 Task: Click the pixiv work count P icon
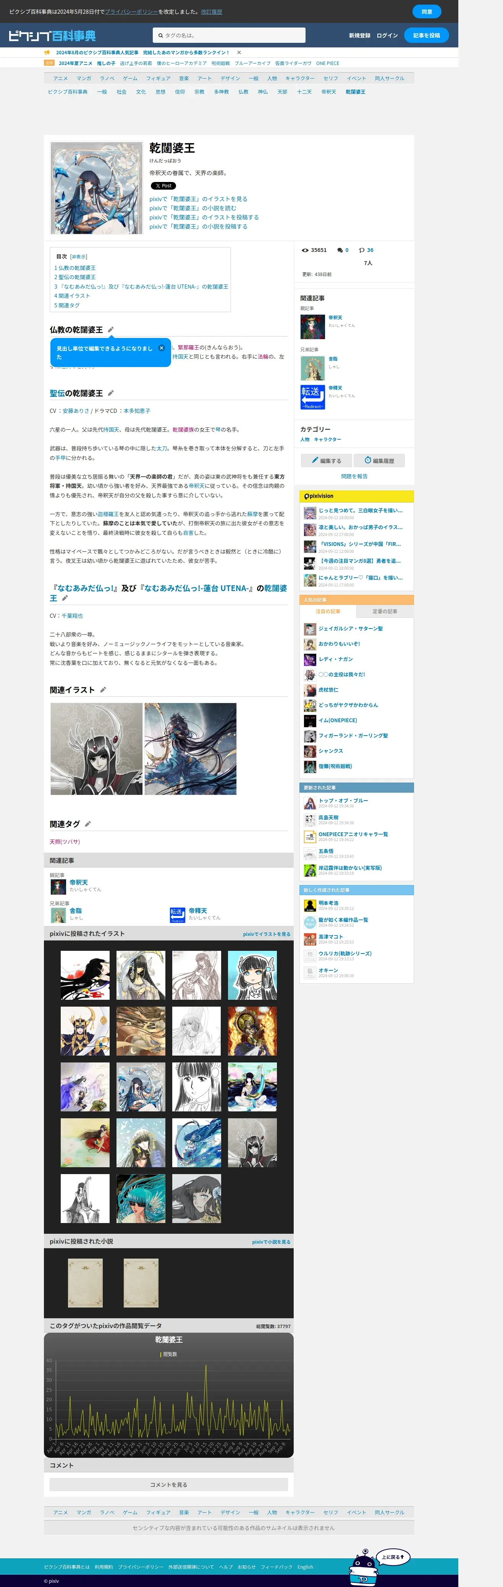(361, 250)
